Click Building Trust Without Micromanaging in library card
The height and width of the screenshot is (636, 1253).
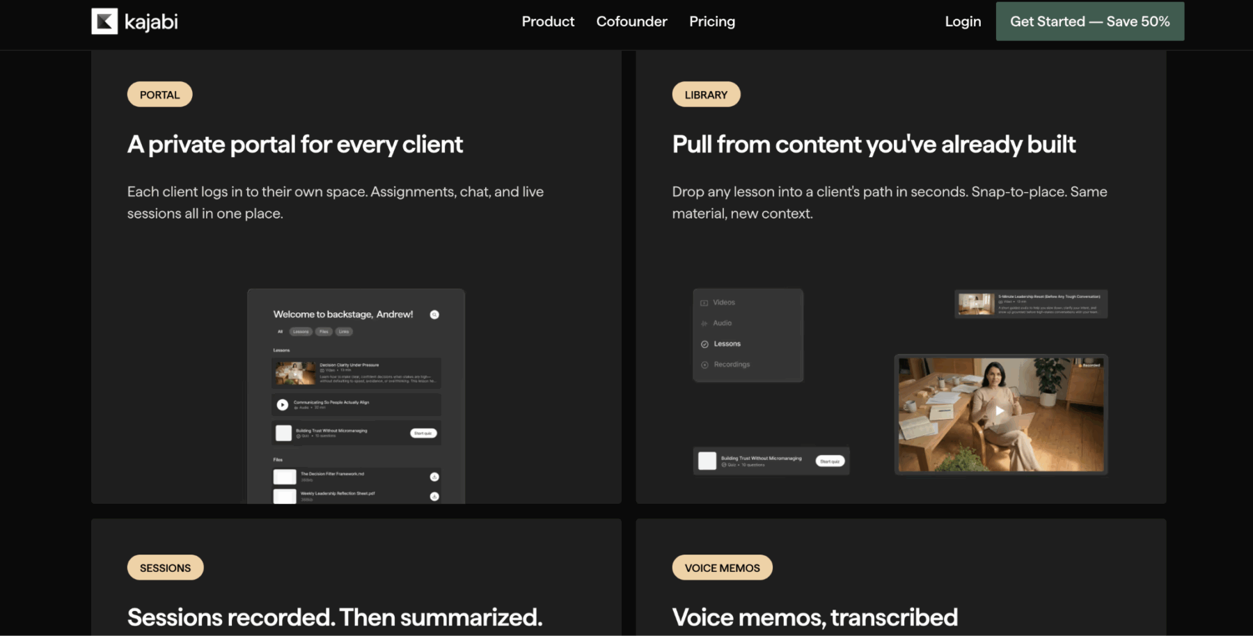pyautogui.click(x=761, y=458)
